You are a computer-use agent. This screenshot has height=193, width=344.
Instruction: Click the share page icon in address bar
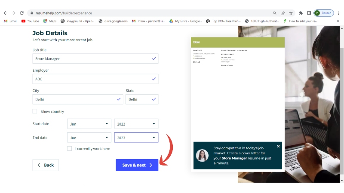pos(283,13)
